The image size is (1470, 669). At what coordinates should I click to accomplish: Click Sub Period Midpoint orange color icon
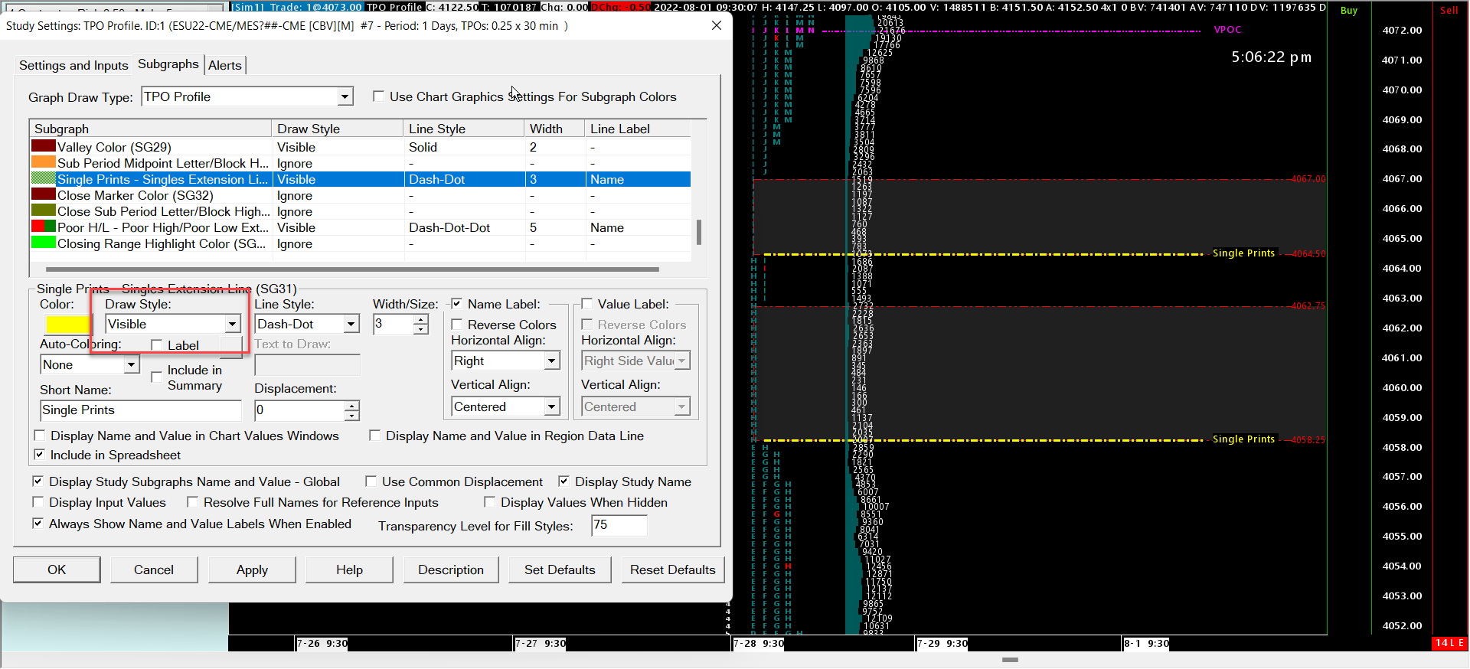point(44,163)
